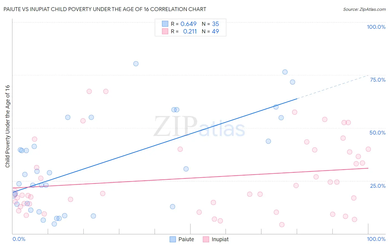Click the chart title text
The height and width of the screenshot is (247, 389).
(105, 9)
